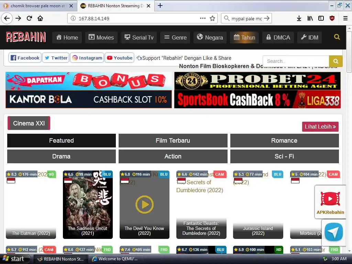Click into the site Search field

point(296,61)
